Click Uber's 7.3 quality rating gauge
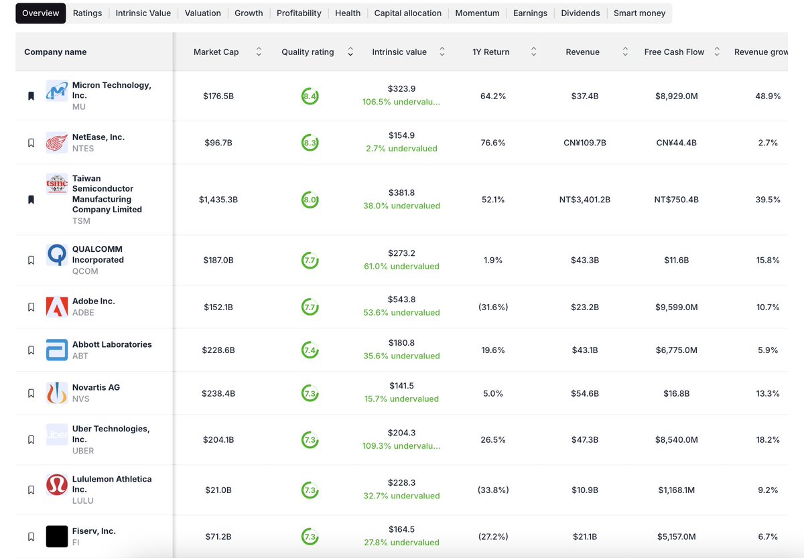 310,440
